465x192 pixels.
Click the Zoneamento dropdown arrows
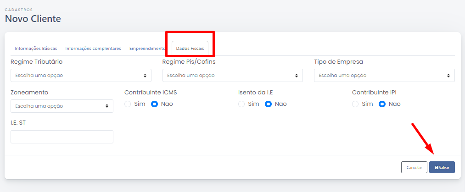click(107, 106)
